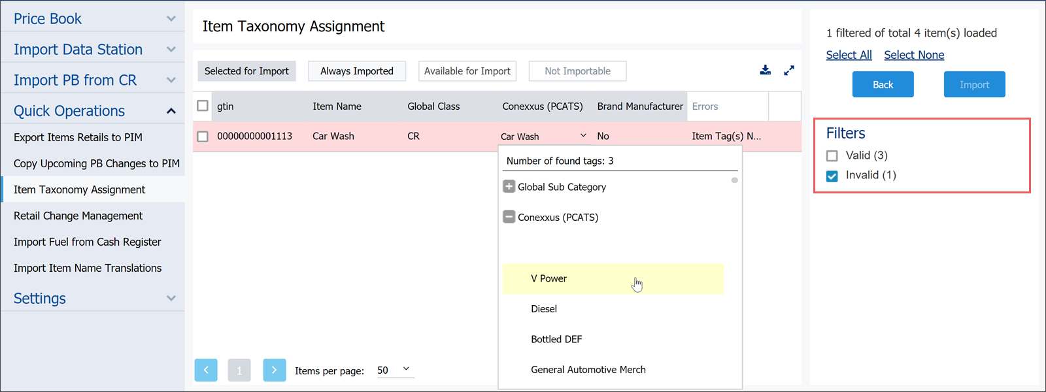Expand the Price Book section

click(92, 18)
